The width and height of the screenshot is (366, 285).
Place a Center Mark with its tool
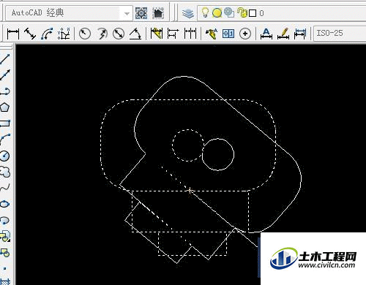click(x=245, y=34)
